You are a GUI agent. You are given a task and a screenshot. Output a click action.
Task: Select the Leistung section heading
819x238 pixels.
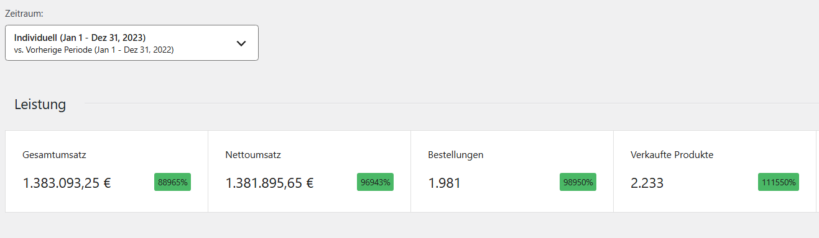40,104
